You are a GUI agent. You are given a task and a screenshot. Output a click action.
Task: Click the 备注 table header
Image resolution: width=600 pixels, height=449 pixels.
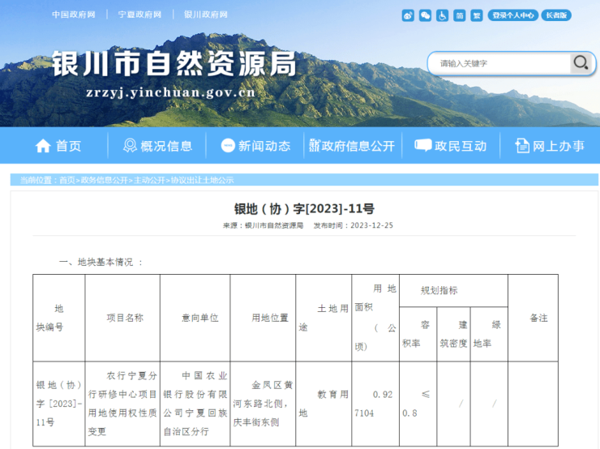(538, 318)
